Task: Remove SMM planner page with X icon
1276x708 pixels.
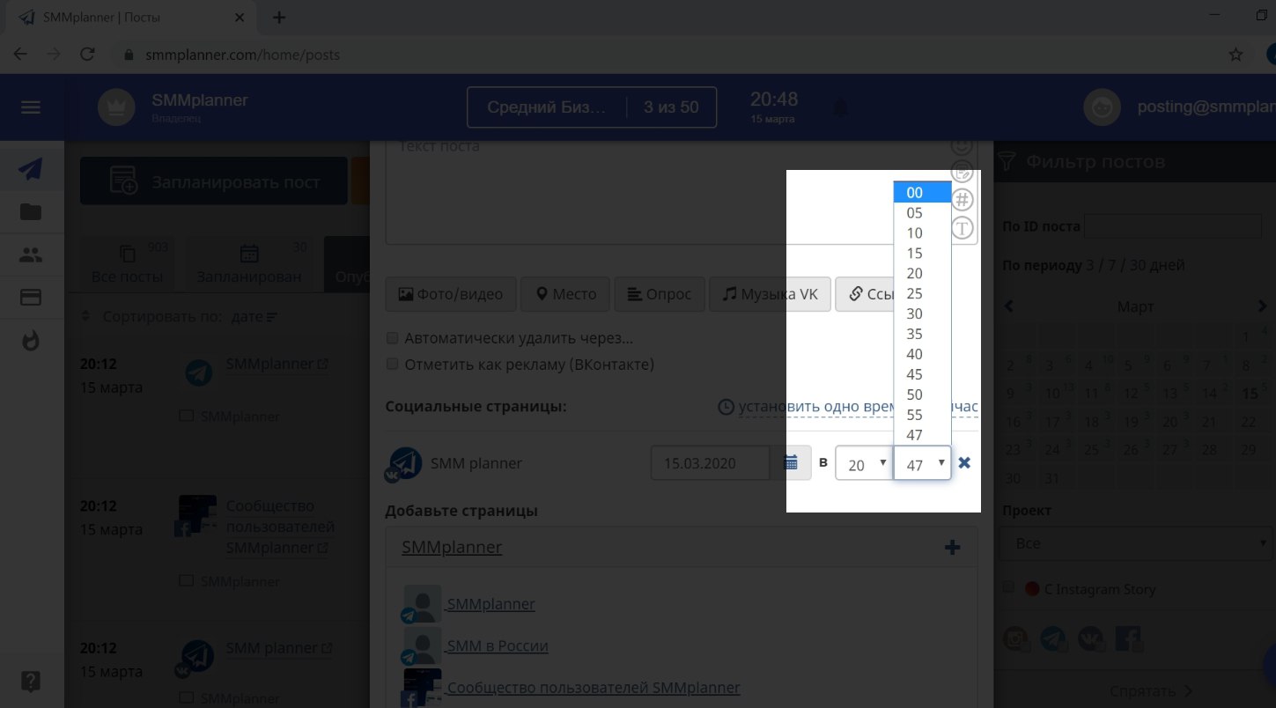Action: point(964,462)
